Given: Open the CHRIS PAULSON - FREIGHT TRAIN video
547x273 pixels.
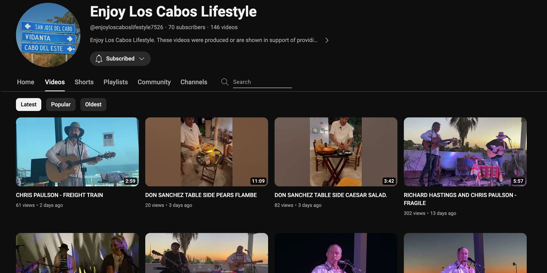Looking at the screenshot, I should pos(77,152).
